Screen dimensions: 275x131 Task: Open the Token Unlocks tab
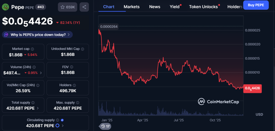203,7
